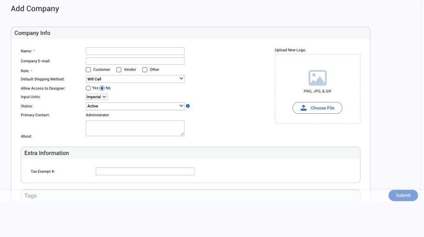Click the Status info icon
The width and height of the screenshot is (424, 237).
click(x=188, y=106)
